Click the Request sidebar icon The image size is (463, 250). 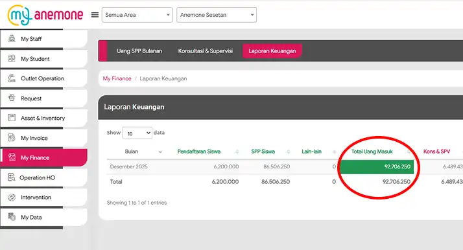12,98
